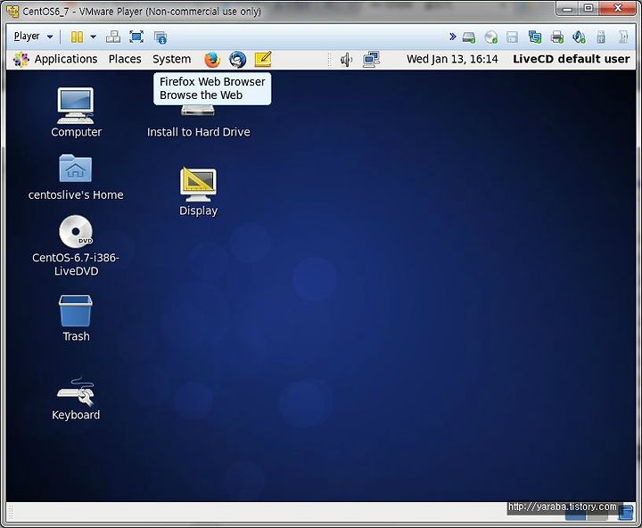Click the last removable device icon
642x528 pixels.
coord(622,37)
